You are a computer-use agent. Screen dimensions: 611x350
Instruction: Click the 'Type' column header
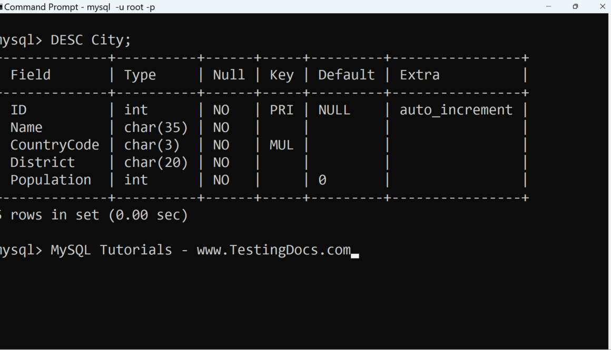tap(140, 75)
